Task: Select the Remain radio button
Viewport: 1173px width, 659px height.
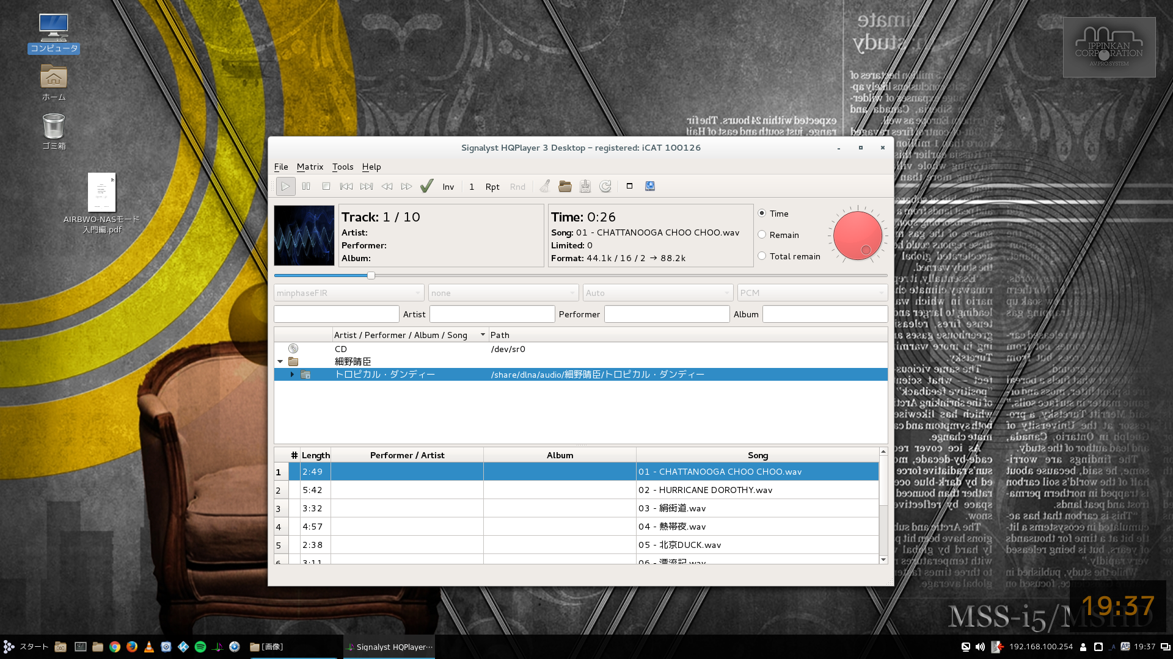Action: coord(762,235)
